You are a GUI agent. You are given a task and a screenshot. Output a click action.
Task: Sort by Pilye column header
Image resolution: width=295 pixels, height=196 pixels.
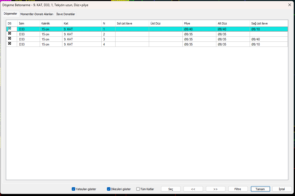[x=199, y=23]
